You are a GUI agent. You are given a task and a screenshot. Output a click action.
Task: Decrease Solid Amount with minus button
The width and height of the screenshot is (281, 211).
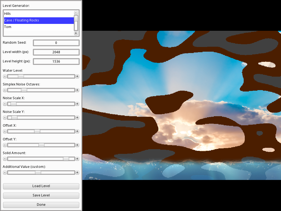coord(5,159)
